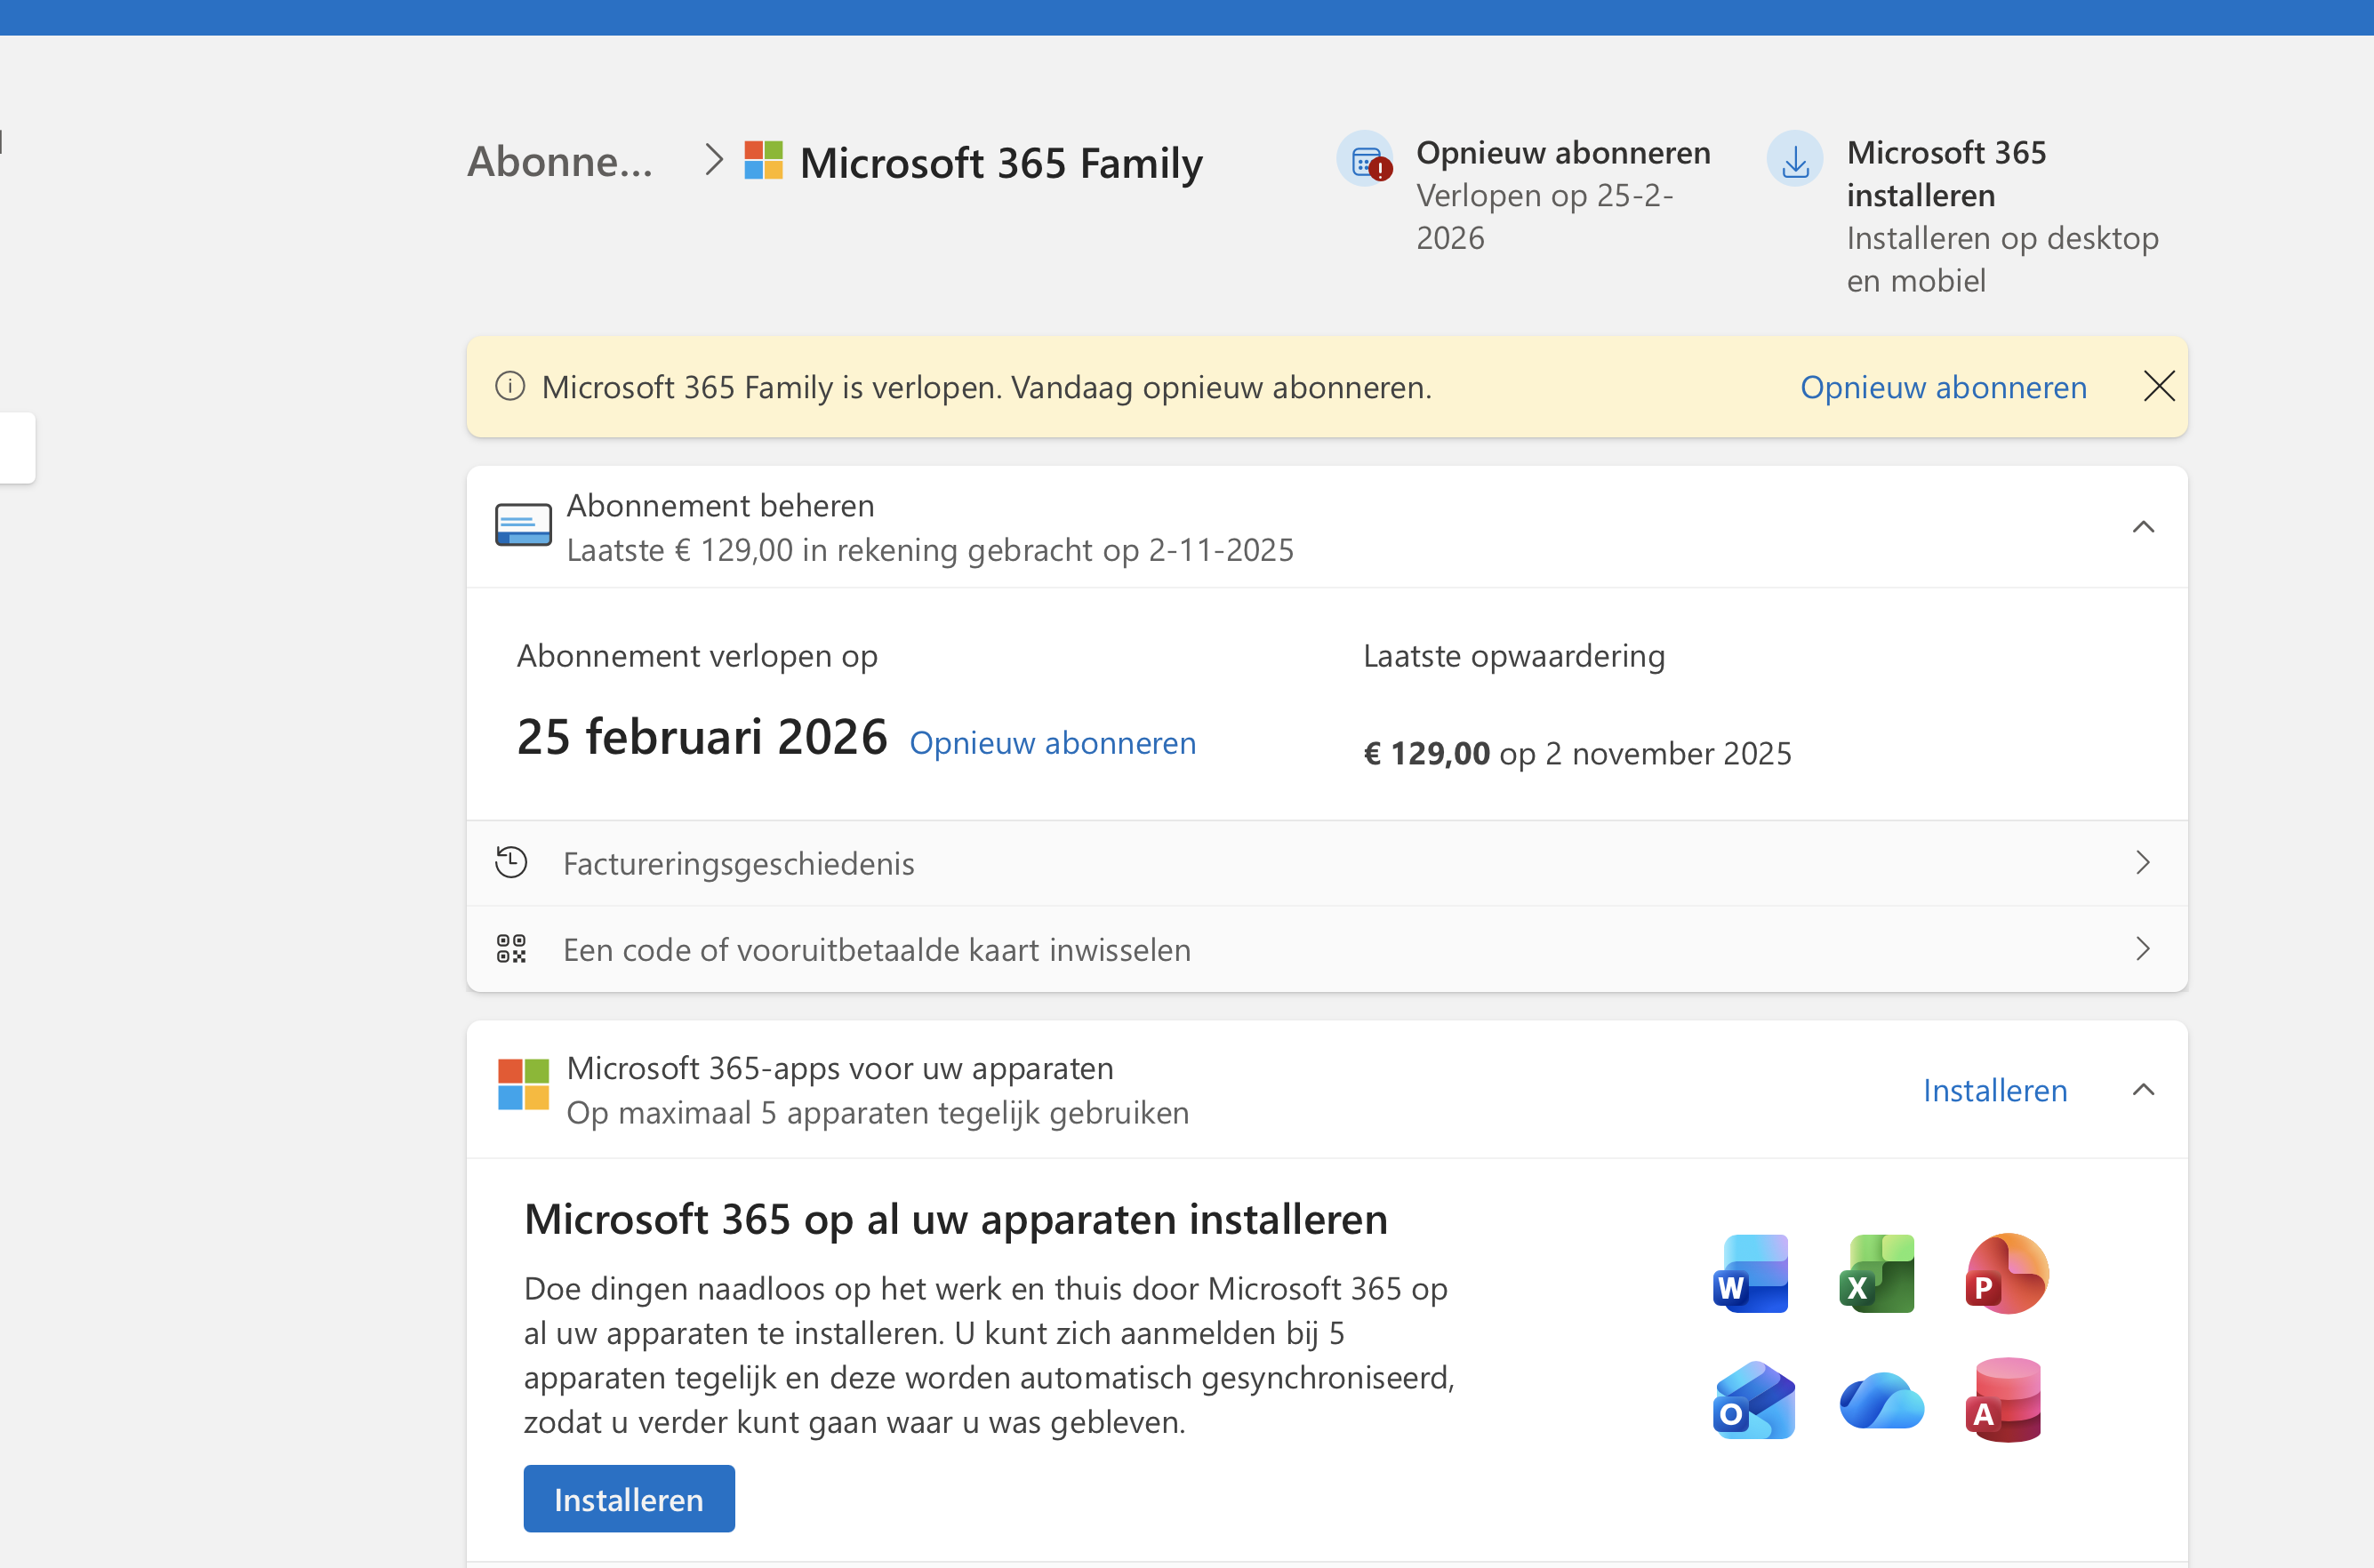Click the Microsoft 365 installeren header action
The image size is (2374, 1568).
(1964, 215)
